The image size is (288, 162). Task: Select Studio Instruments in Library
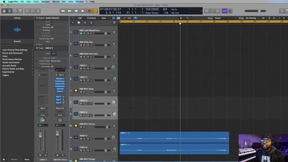pos(11,63)
